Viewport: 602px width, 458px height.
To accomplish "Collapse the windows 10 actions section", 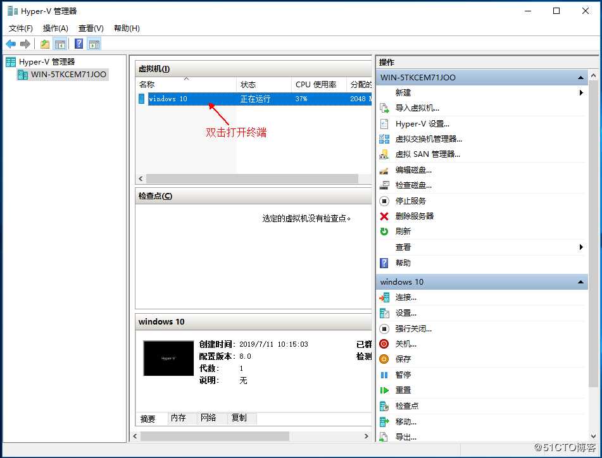I will coord(581,282).
